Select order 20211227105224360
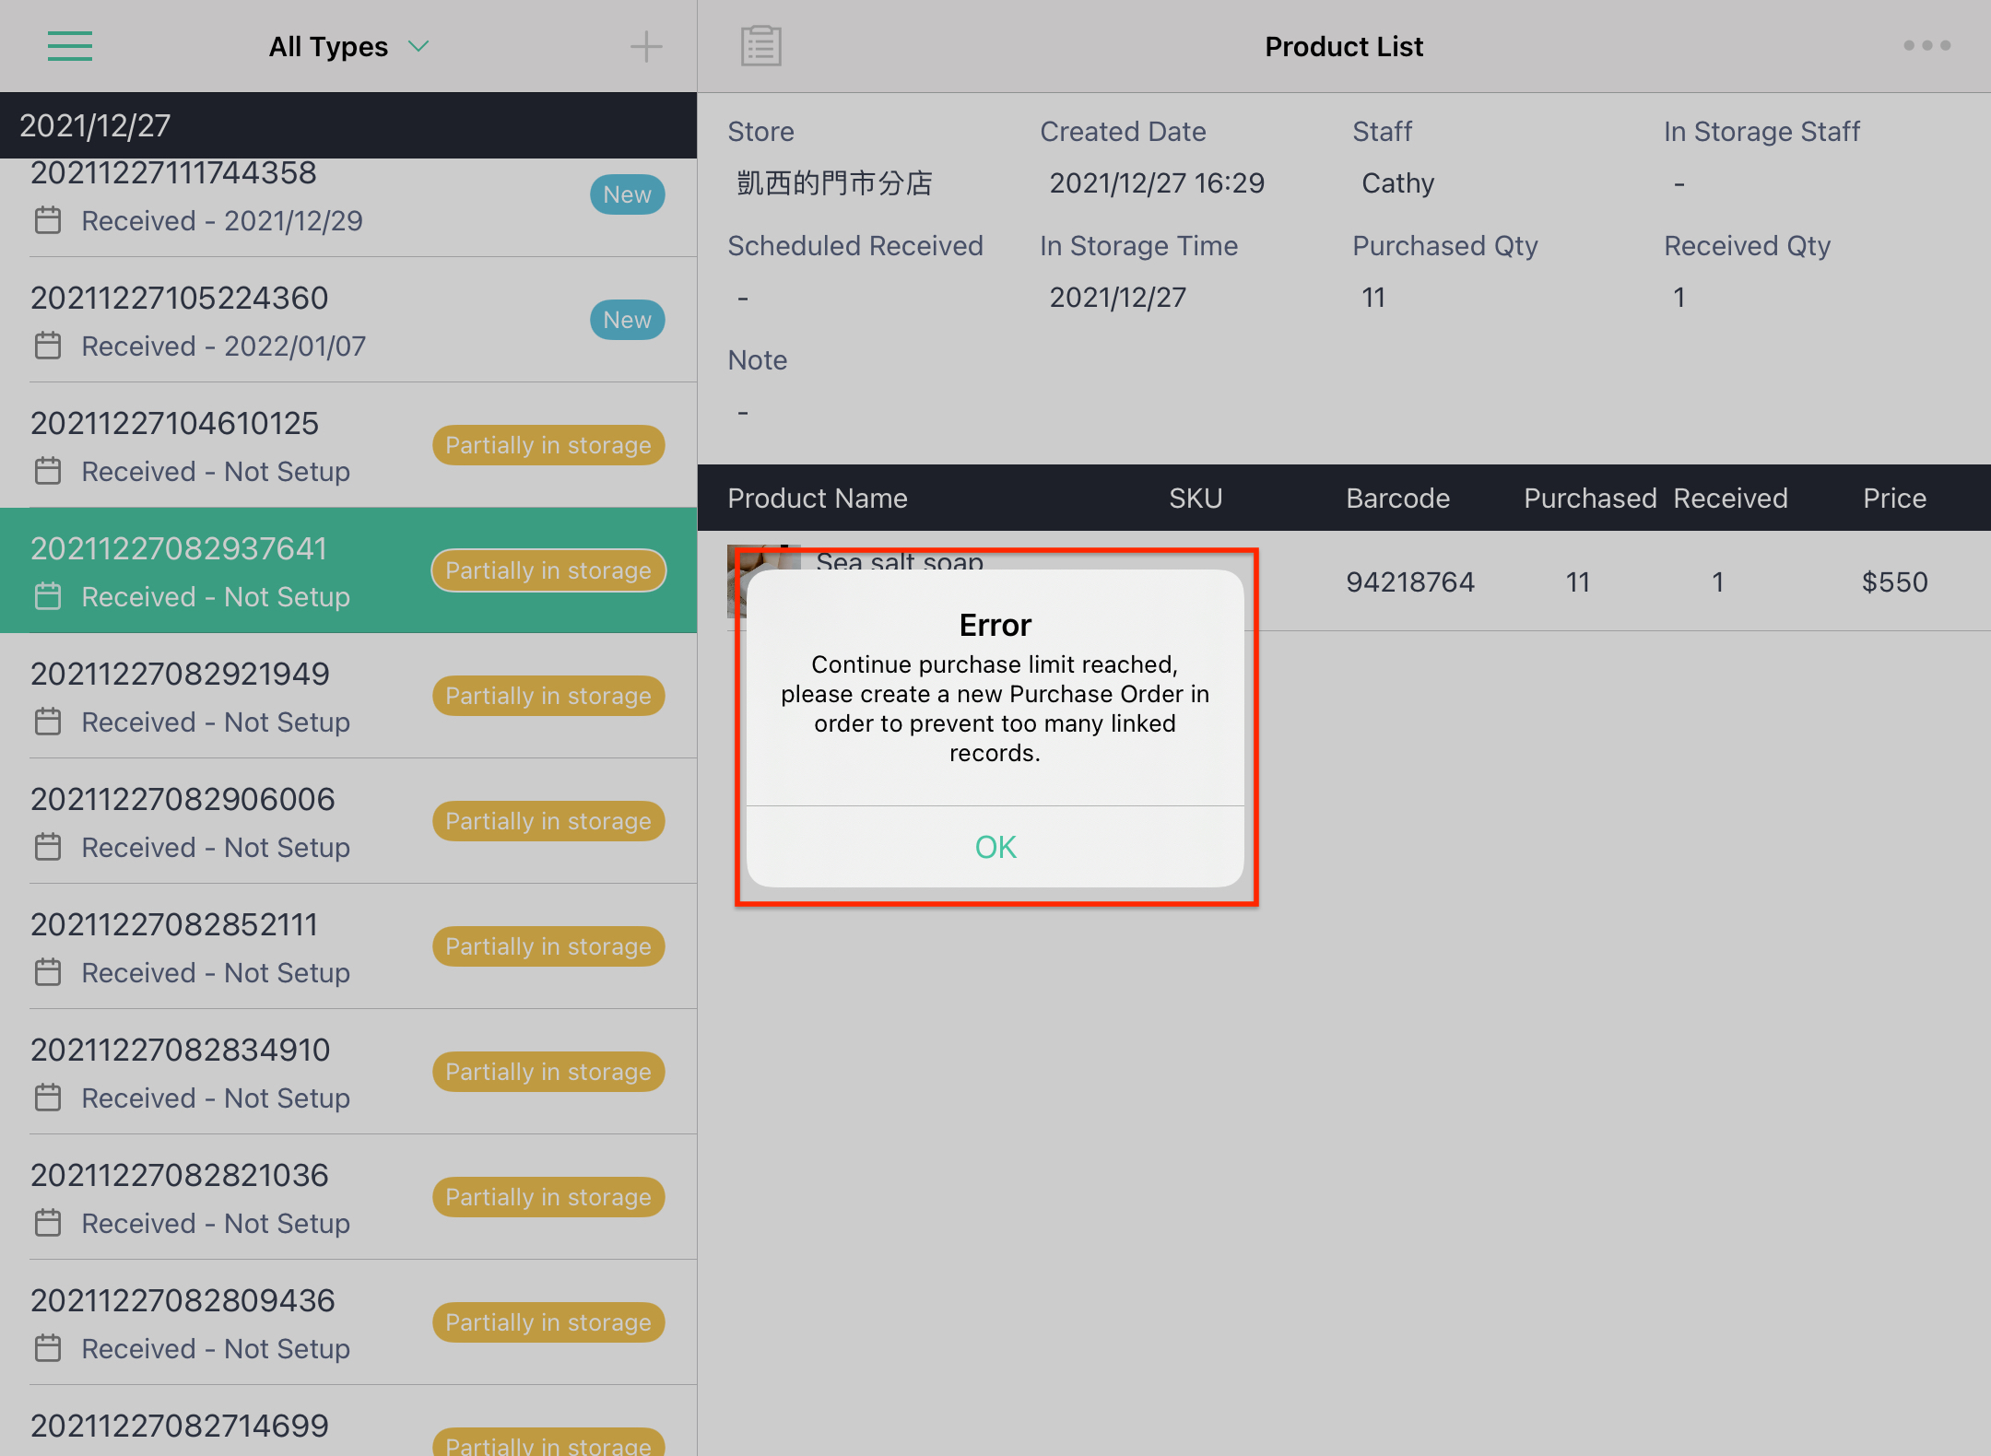Image resolution: width=1991 pixels, height=1456 pixels. pyautogui.click(x=348, y=321)
